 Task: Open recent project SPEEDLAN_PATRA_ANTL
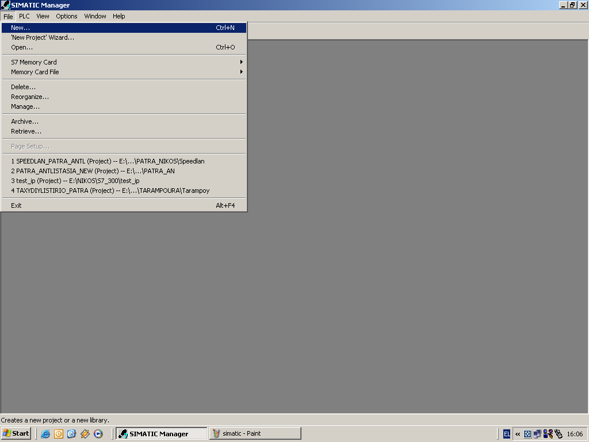coord(124,161)
